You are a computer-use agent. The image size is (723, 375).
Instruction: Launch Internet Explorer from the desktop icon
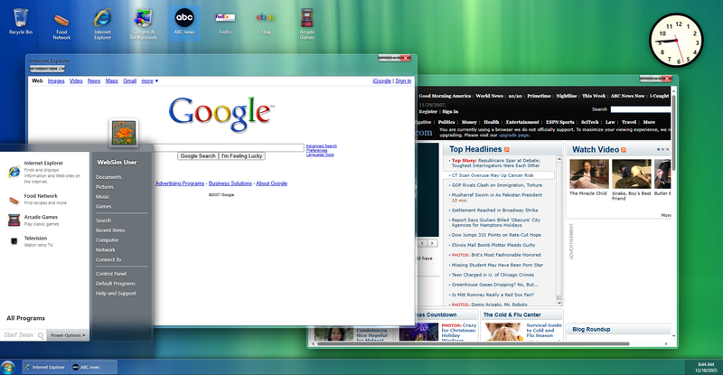102,23
